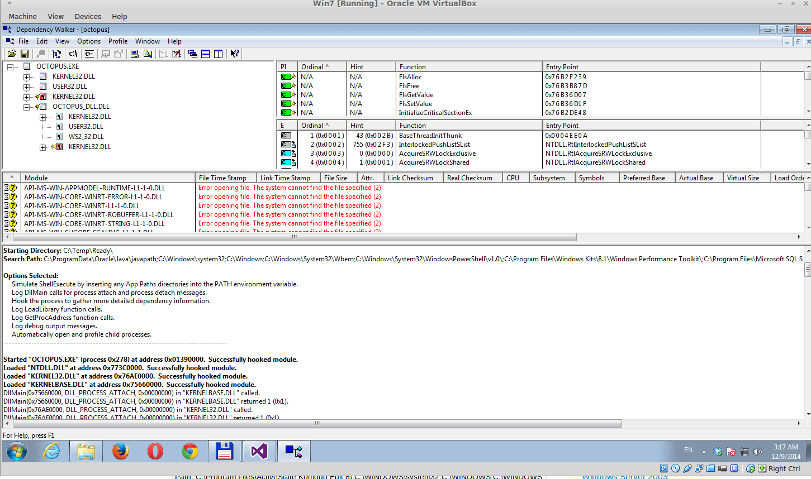Show hidden system tray icons arrow
811x479 pixels.
[704, 451]
